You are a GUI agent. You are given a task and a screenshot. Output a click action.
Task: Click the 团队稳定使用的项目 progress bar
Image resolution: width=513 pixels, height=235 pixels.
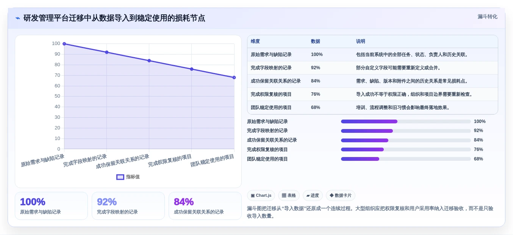pyautogui.click(x=406, y=159)
